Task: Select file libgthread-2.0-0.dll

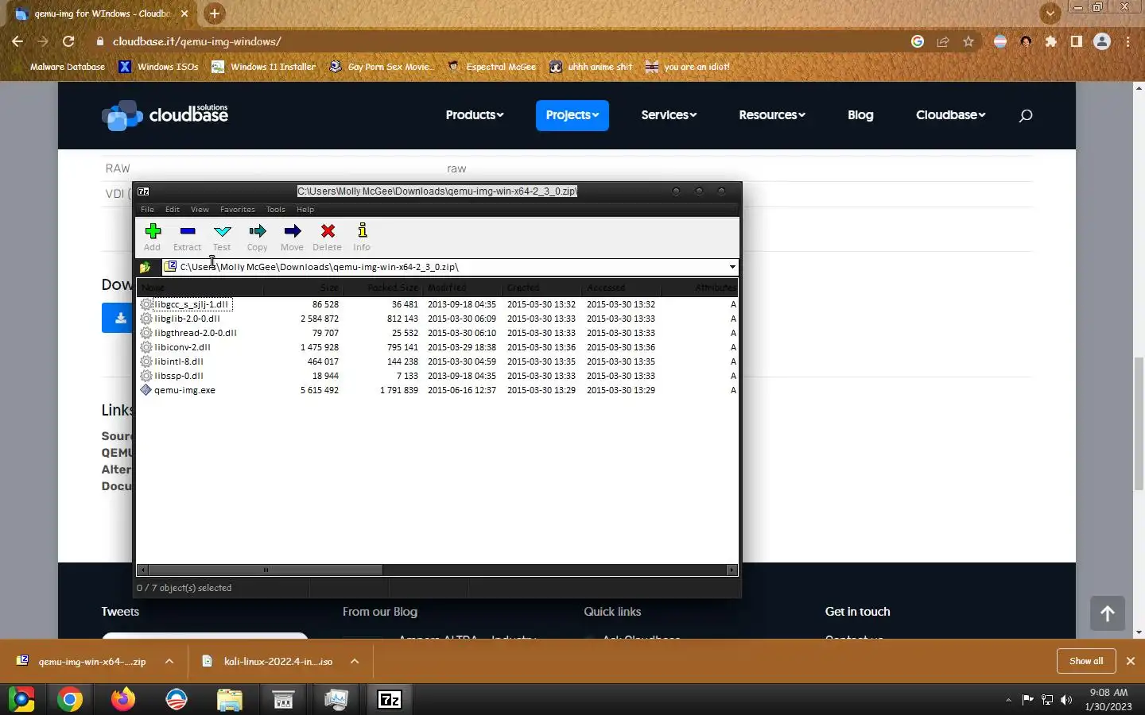Action: tap(196, 333)
